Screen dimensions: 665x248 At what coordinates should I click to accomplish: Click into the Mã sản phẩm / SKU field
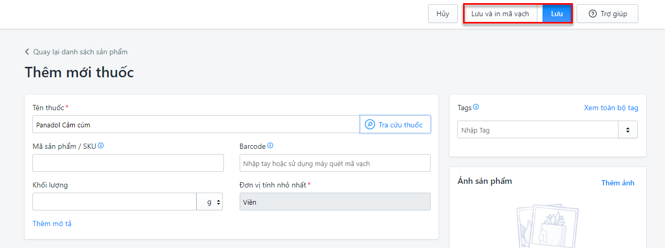pos(128,163)
